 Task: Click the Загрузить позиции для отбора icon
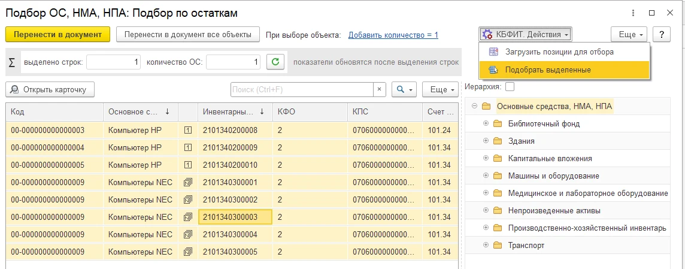pos(493,52)
